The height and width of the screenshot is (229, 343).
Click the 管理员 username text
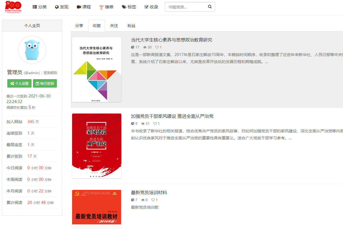coord(15,72)
